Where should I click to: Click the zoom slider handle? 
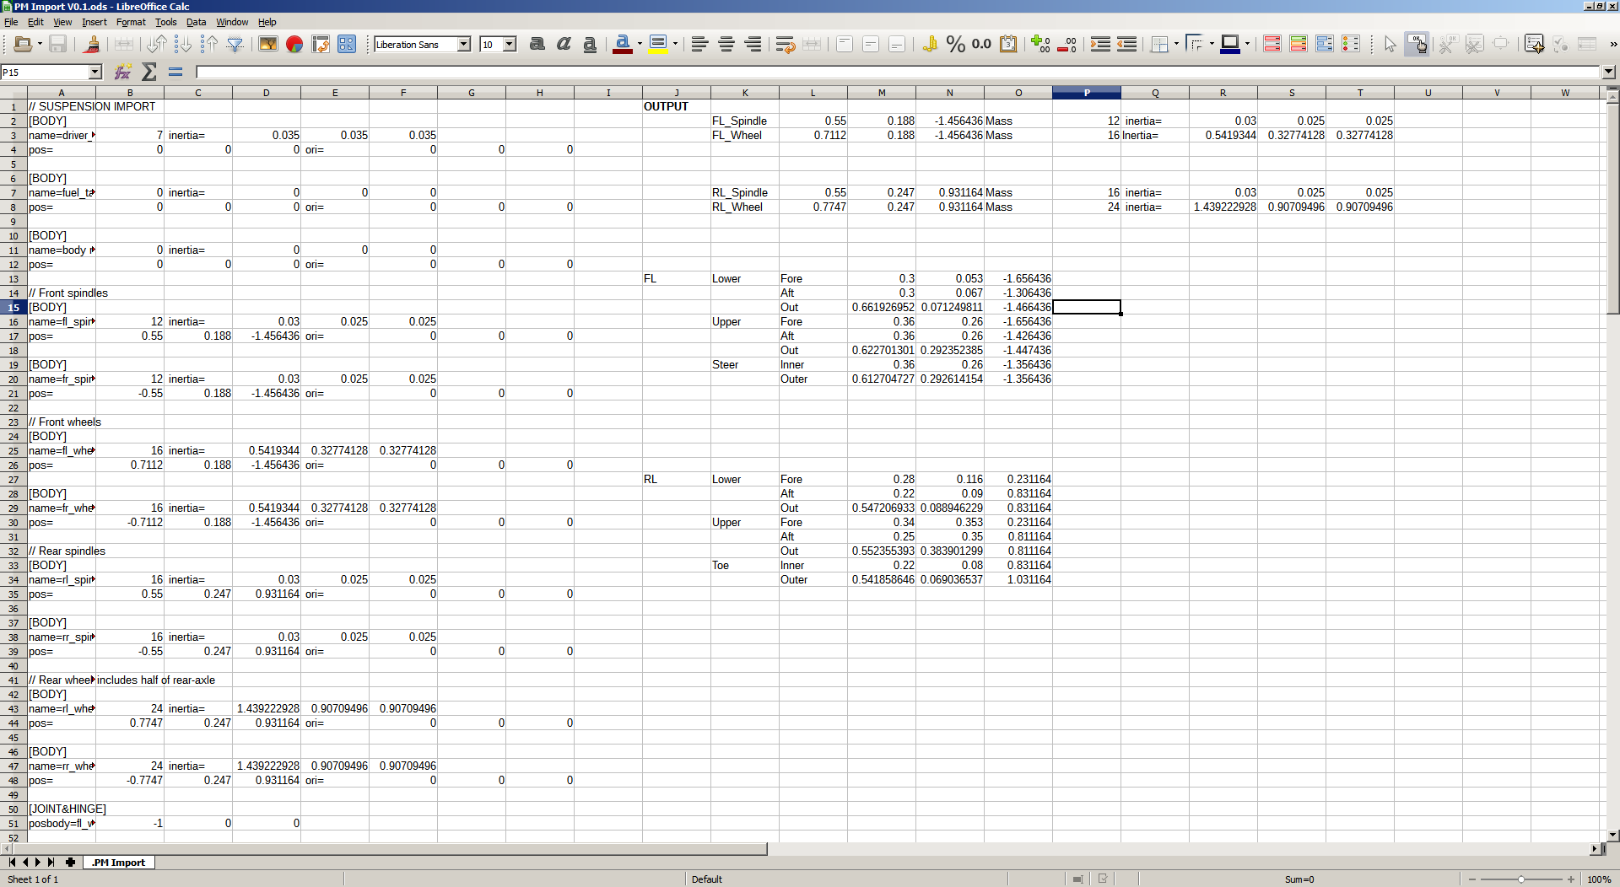(1521, 879)
